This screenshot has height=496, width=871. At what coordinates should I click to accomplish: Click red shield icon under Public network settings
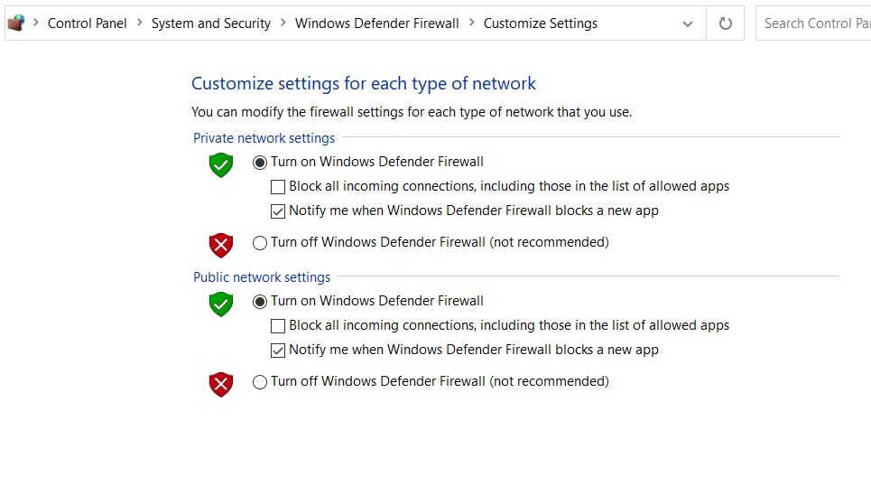[220, 384]
